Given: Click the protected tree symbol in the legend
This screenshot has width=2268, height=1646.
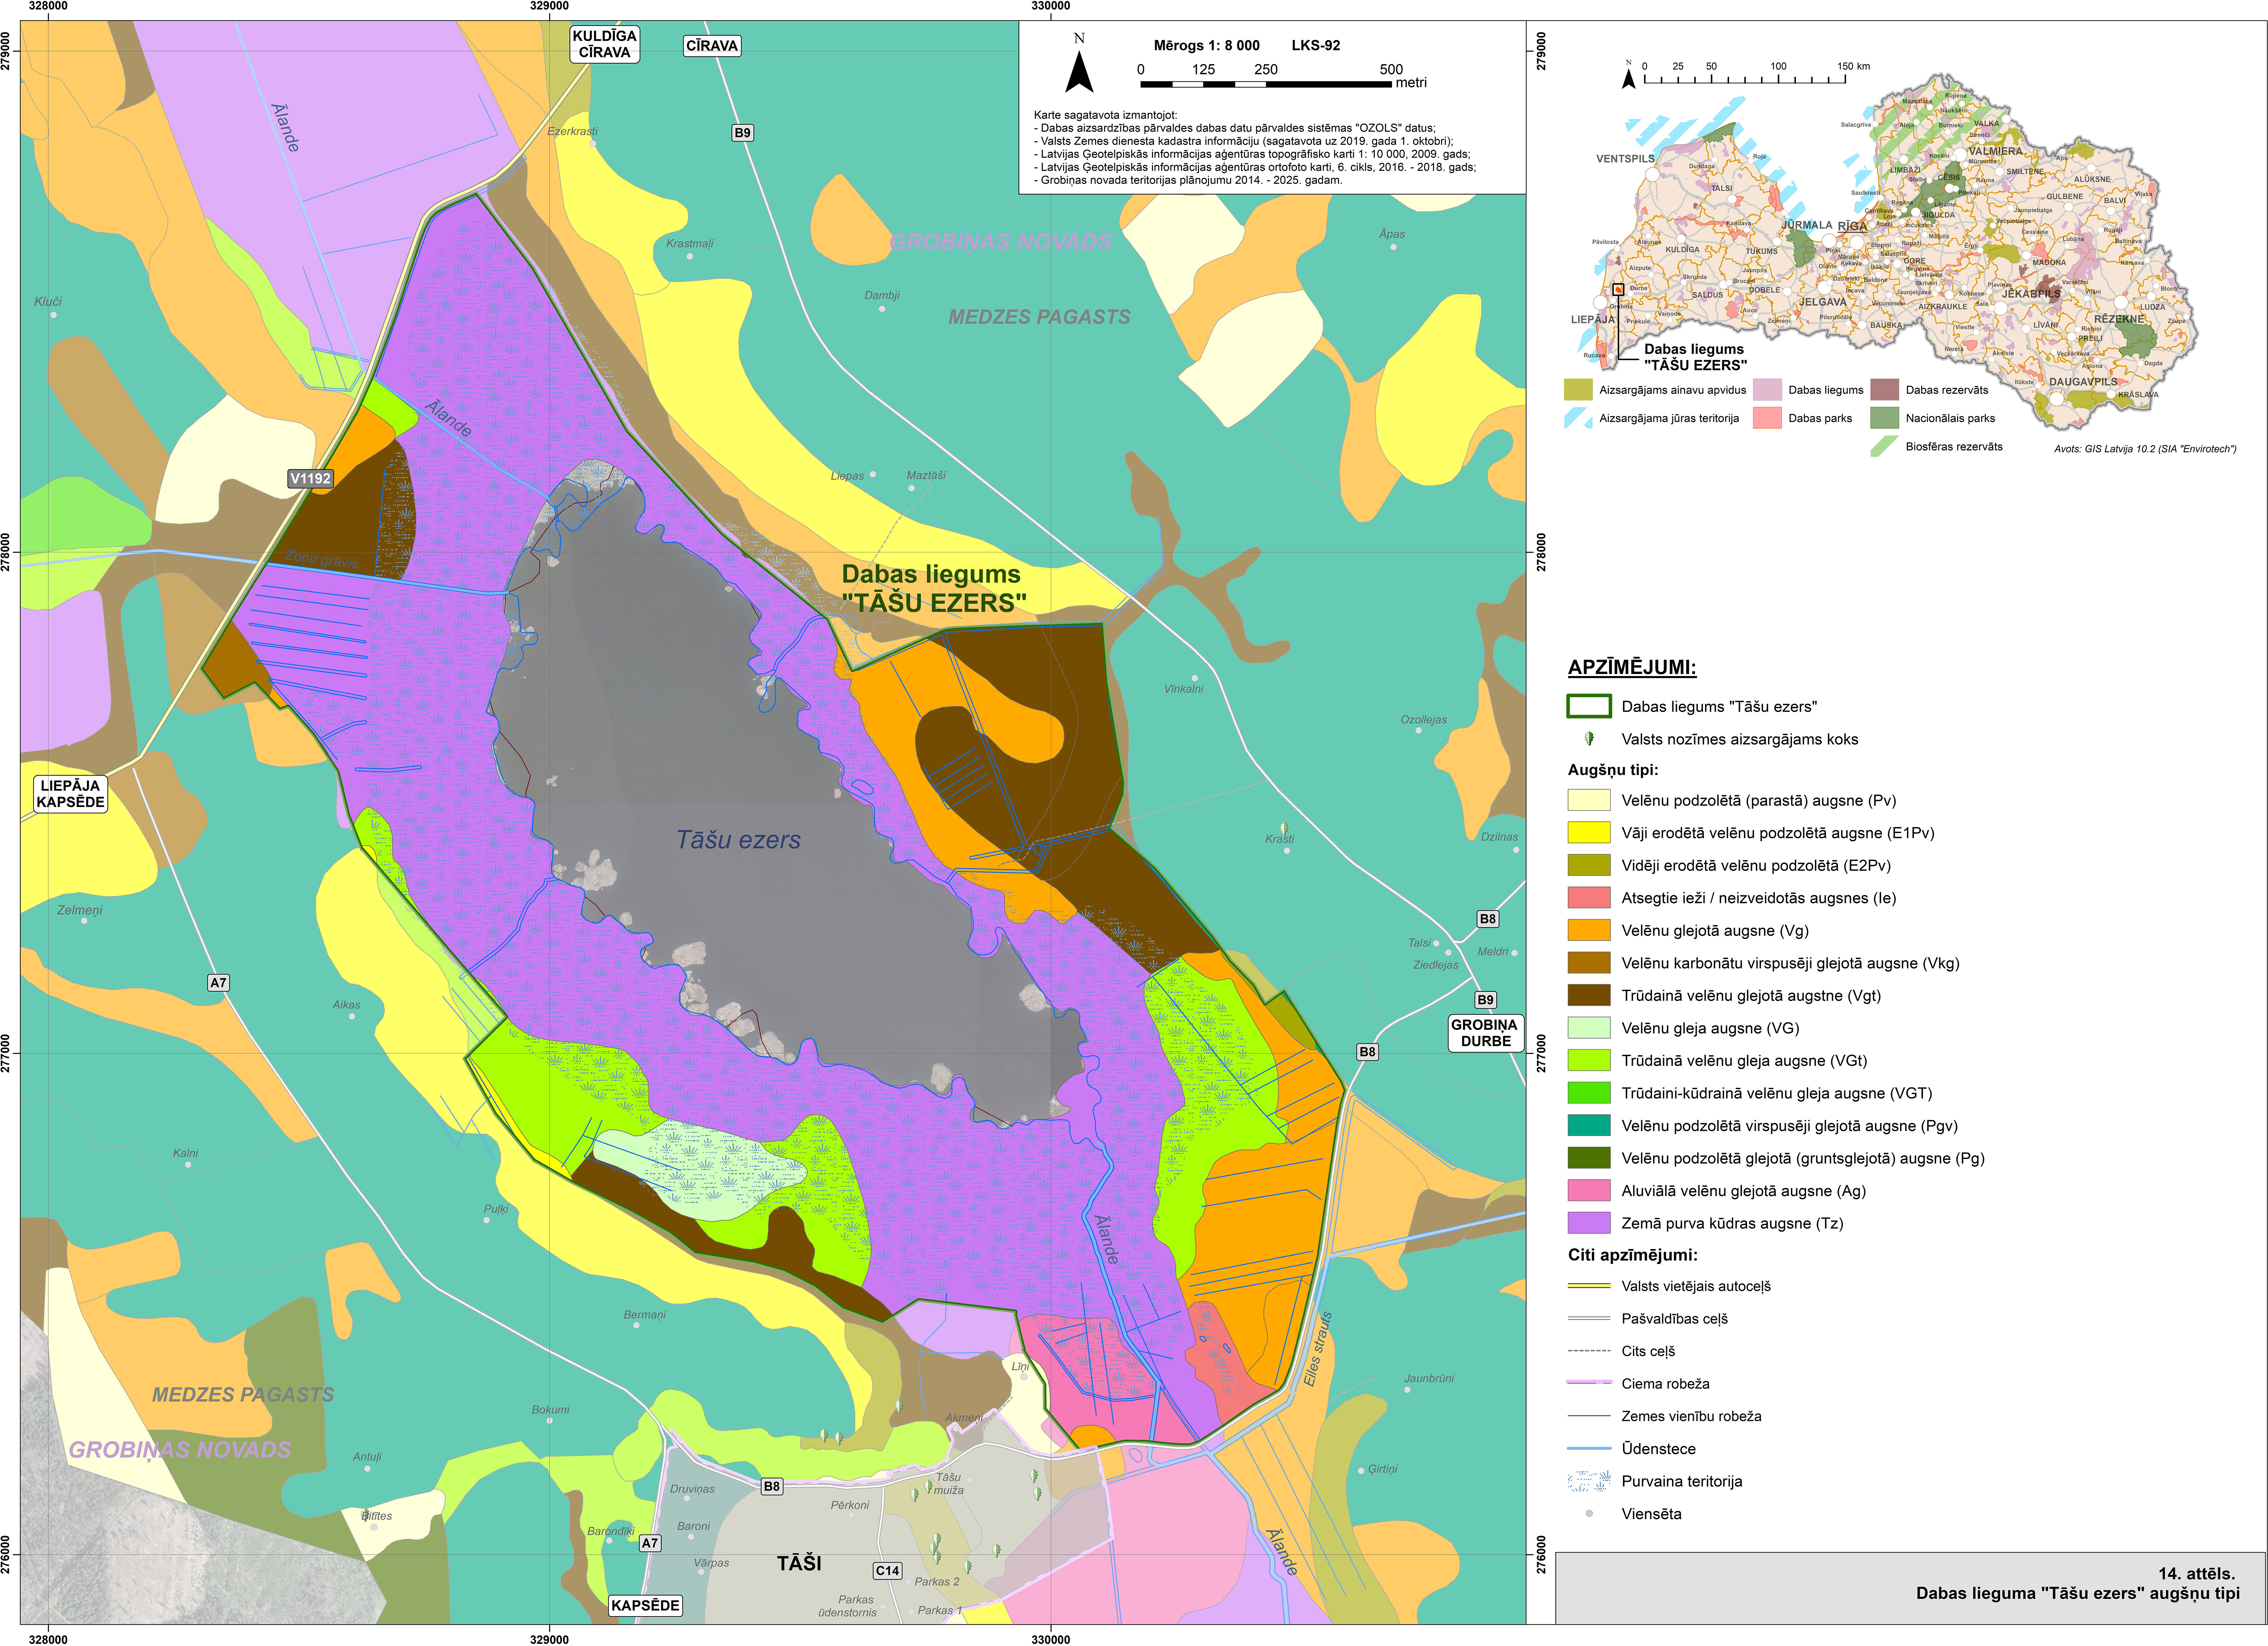Looking at the screenshot, I should 1589,739.
